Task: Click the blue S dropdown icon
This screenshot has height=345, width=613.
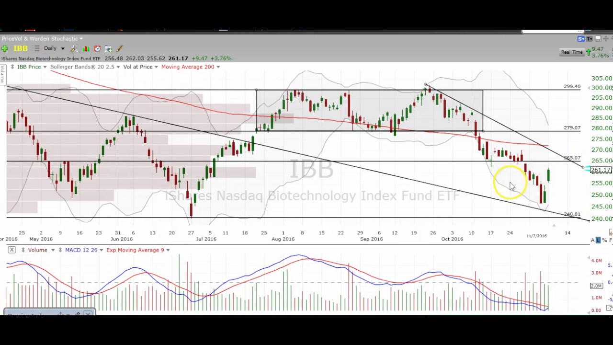Action: pos(581,39)
